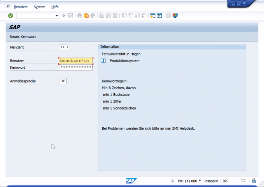
Task: Click the Create Shortcut icon
Action: [x=159, y=15]
